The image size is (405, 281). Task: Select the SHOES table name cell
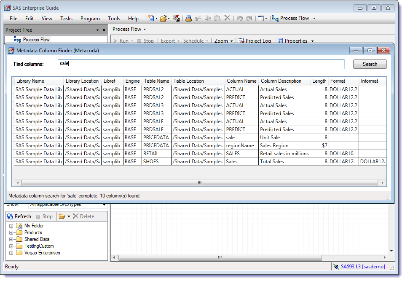coord(156,162)
